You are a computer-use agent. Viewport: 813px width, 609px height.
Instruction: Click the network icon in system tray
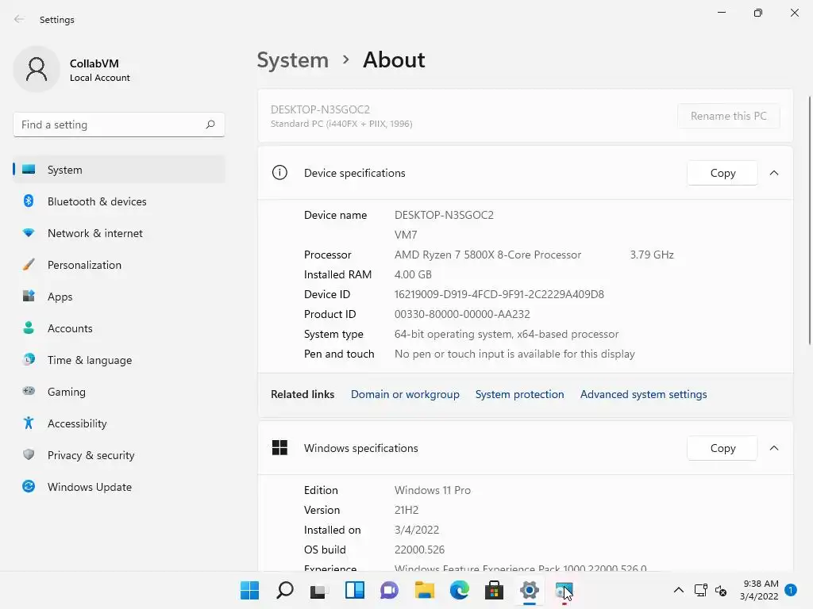coord(700,590)
